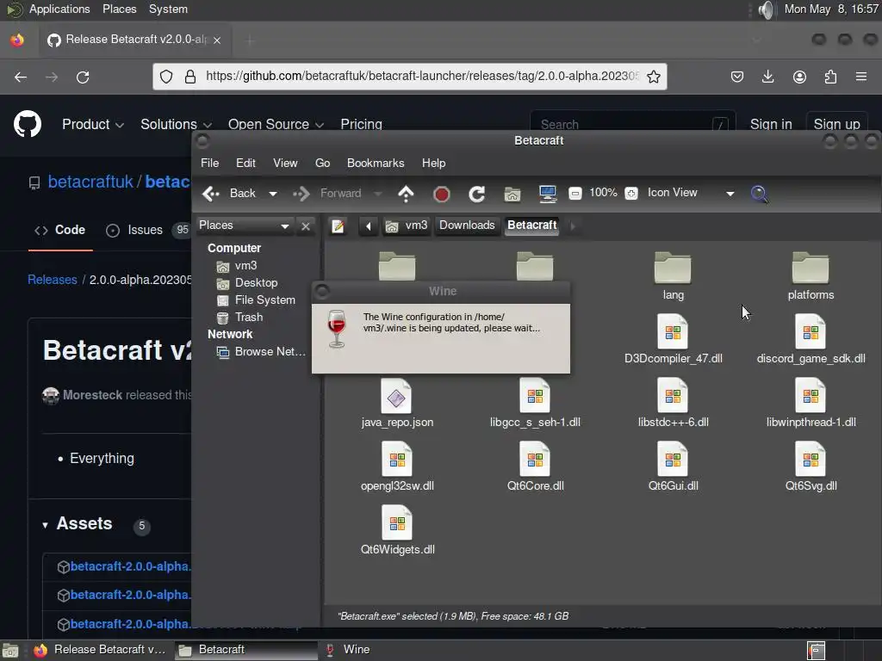Open the Edit menu

(x=245, y=163)
